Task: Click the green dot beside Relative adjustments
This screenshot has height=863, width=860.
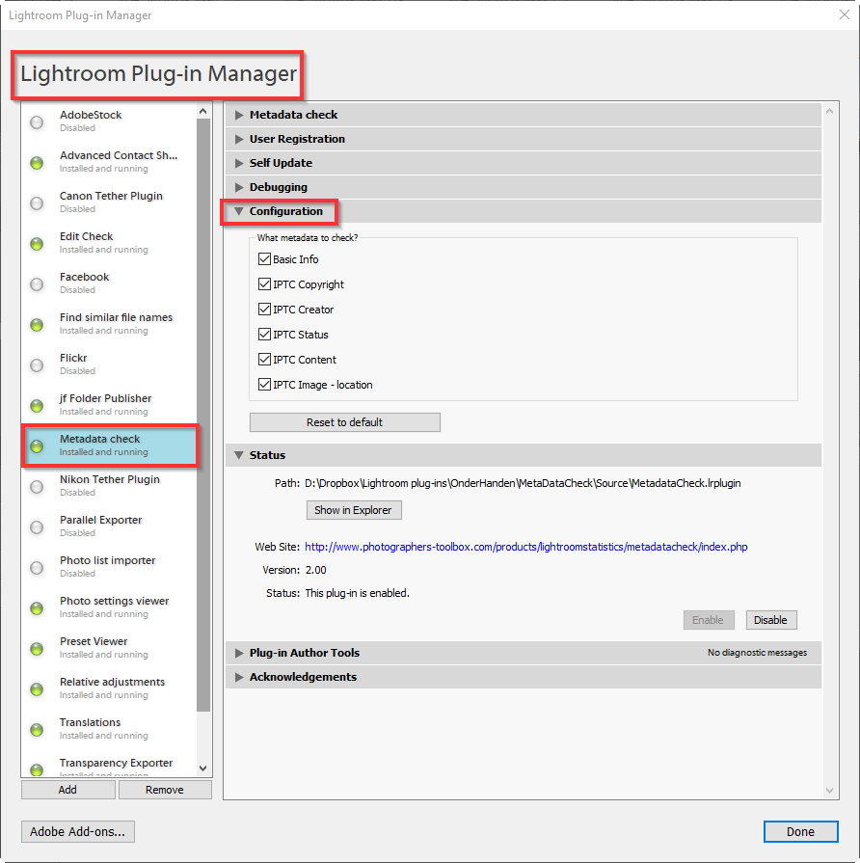Action: [37, 689]
